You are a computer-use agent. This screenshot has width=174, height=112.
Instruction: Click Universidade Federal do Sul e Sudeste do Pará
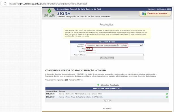[79, 9]
